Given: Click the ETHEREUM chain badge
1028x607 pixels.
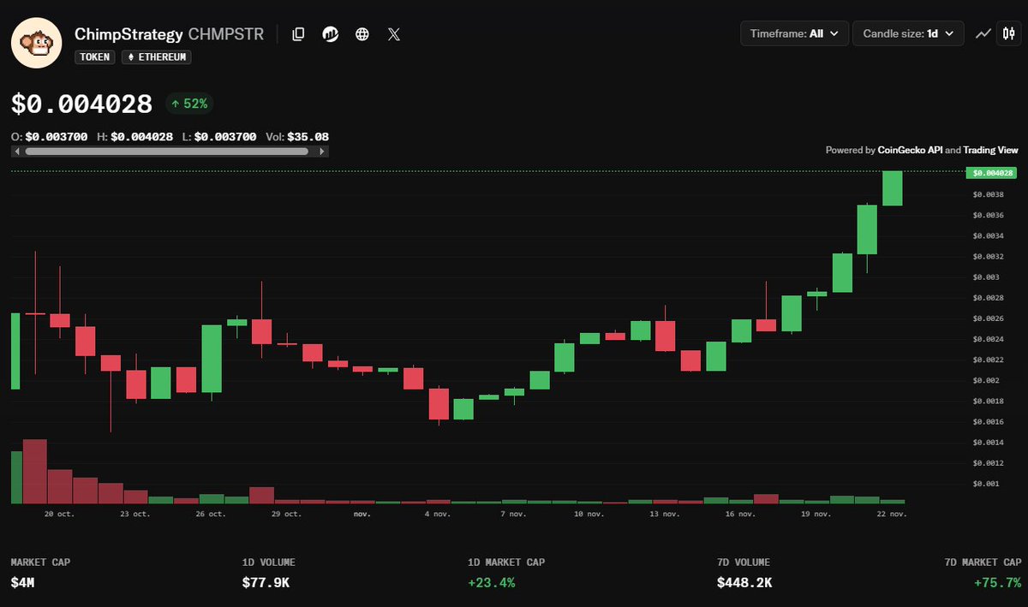Looking at the screenshot, I should point(156,57).
